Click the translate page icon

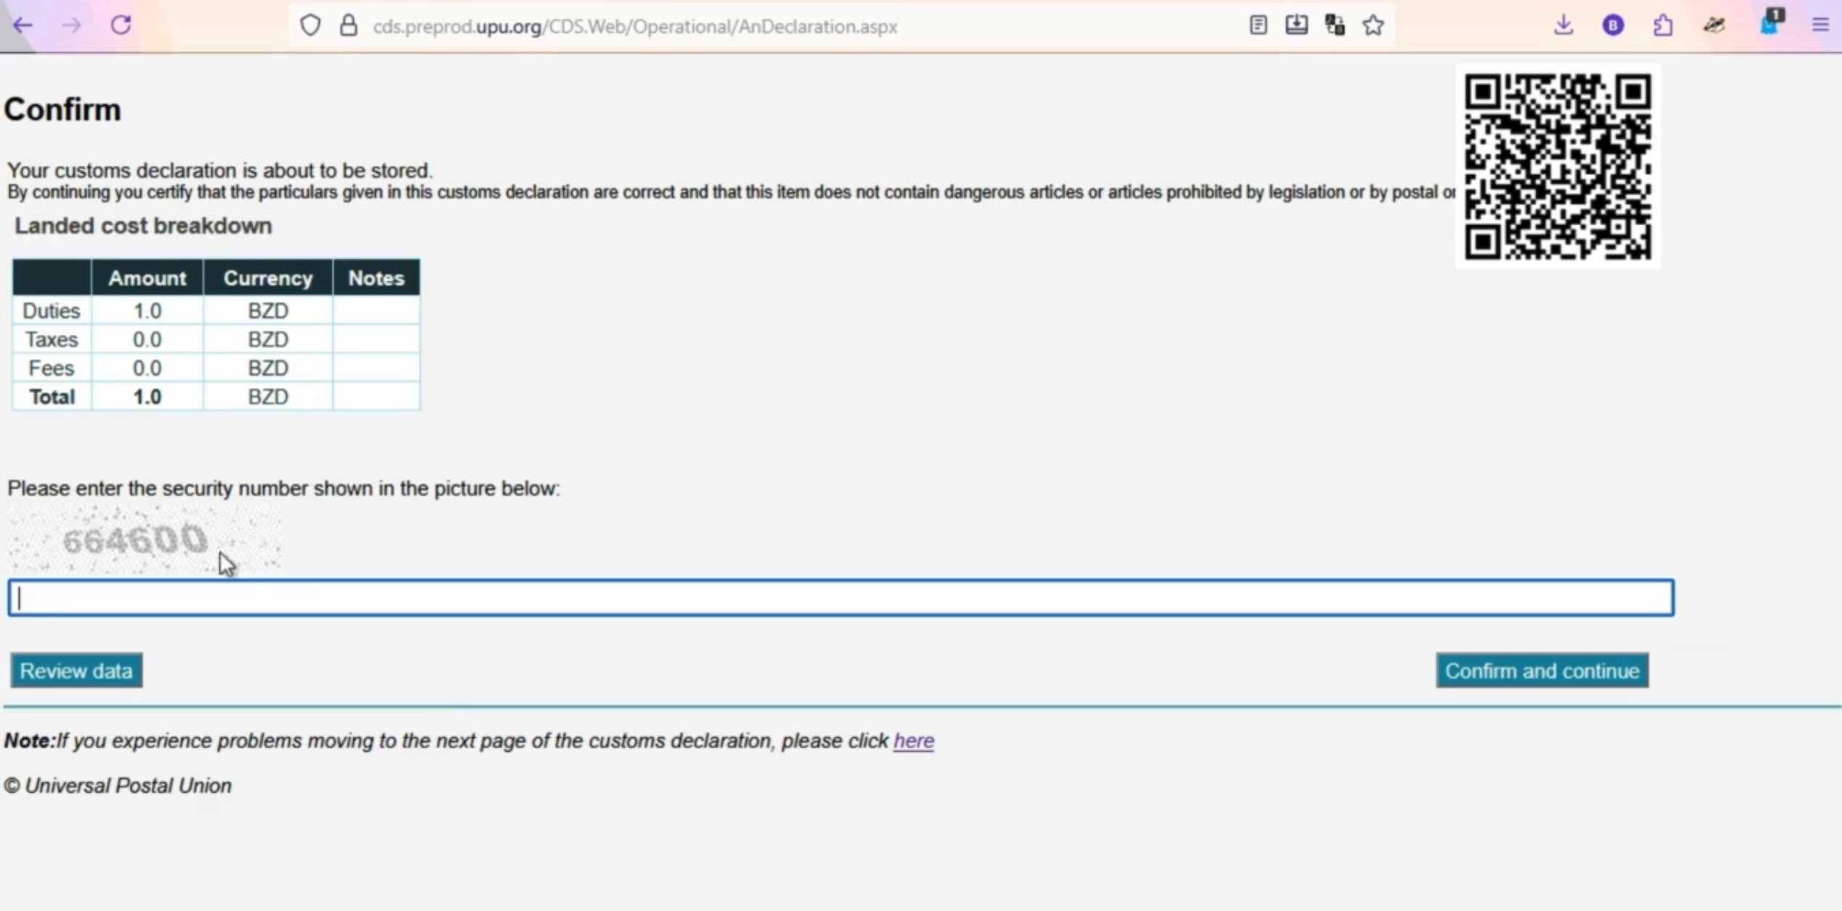click(x=1335, y=25)
